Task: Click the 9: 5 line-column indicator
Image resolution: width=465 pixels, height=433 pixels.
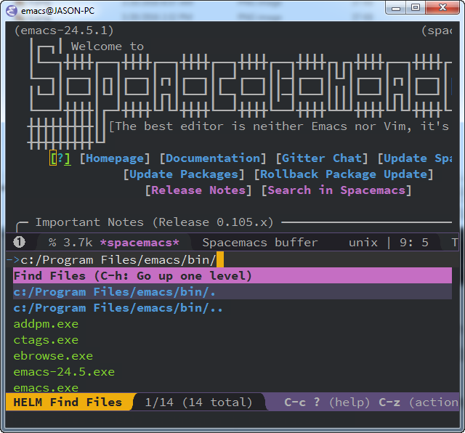Action: tap(414, 243)
